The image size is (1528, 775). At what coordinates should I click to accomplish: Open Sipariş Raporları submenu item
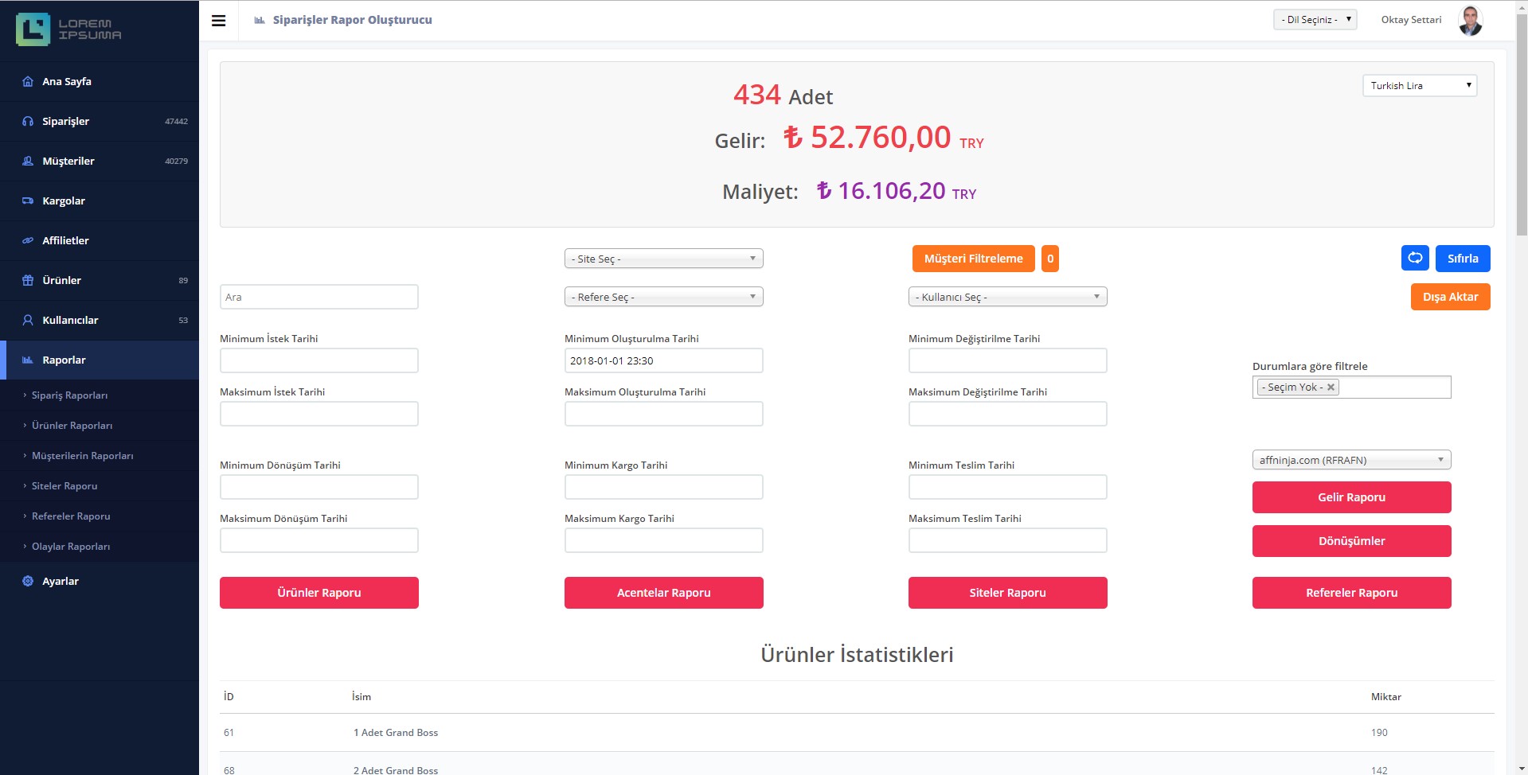[69, 395]
